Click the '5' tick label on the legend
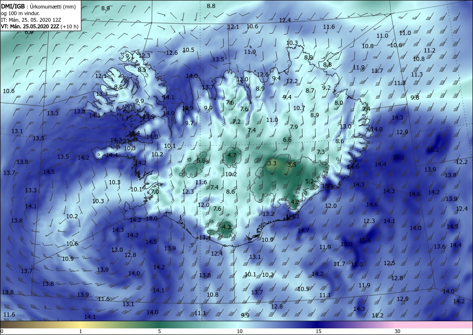 click(159, 331)
